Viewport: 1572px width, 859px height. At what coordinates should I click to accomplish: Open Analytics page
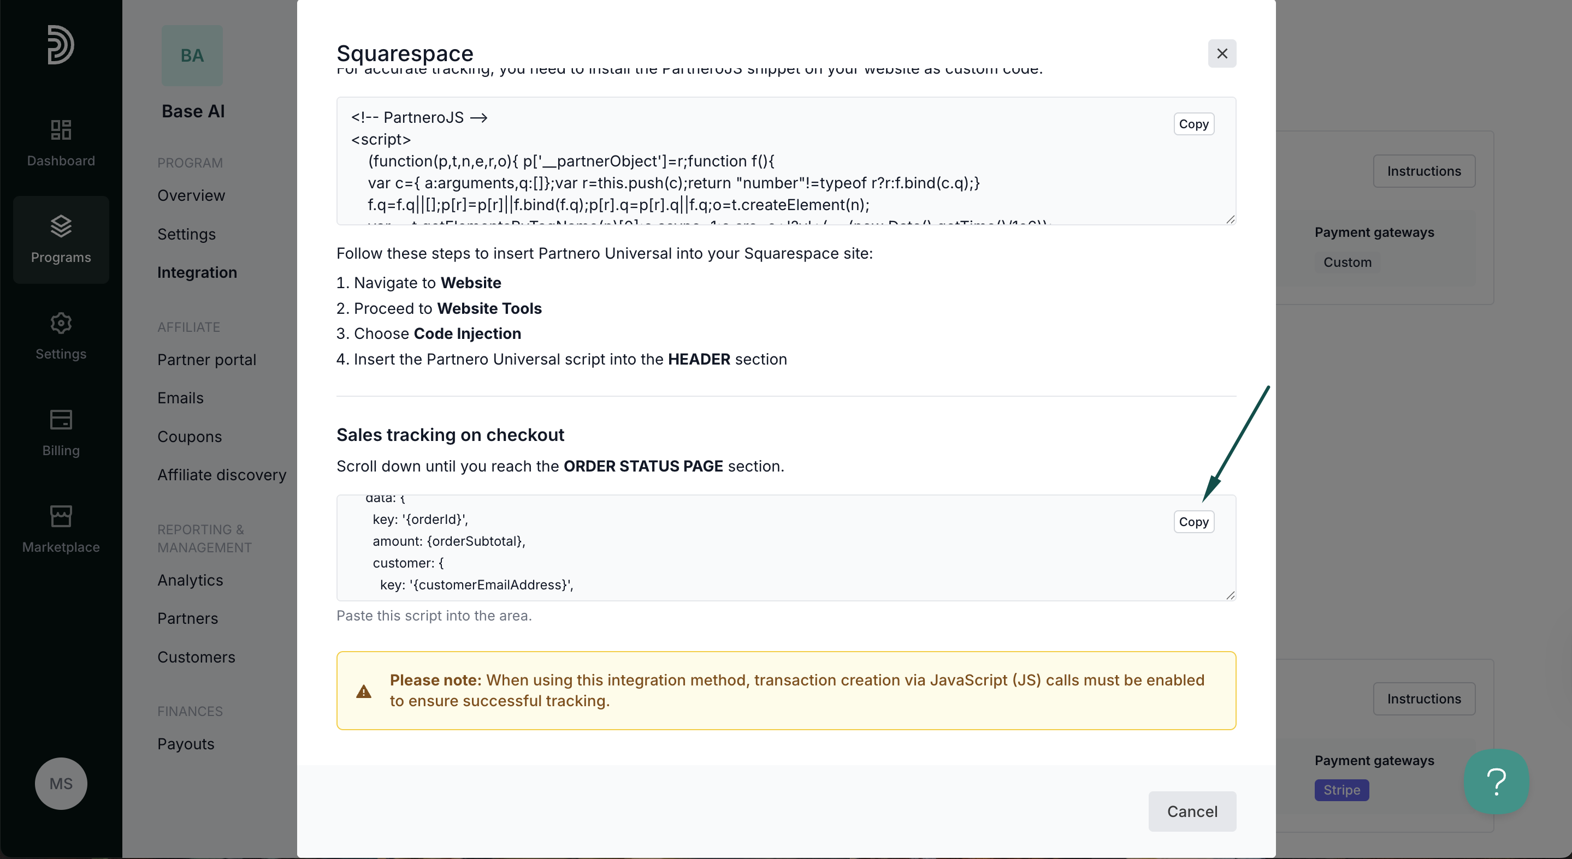click(191, 580)
